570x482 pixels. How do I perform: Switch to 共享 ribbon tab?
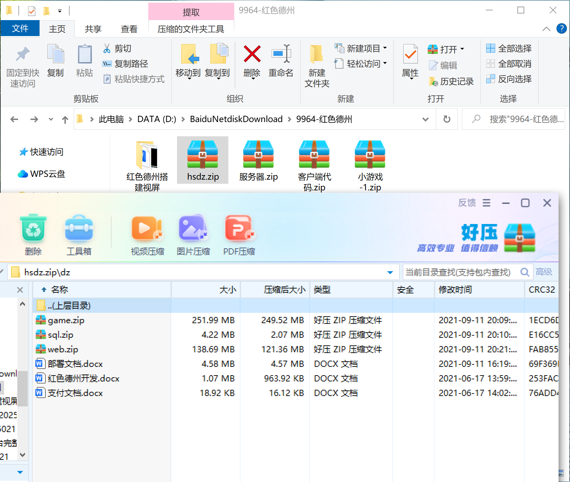click(x=93, y=29)
